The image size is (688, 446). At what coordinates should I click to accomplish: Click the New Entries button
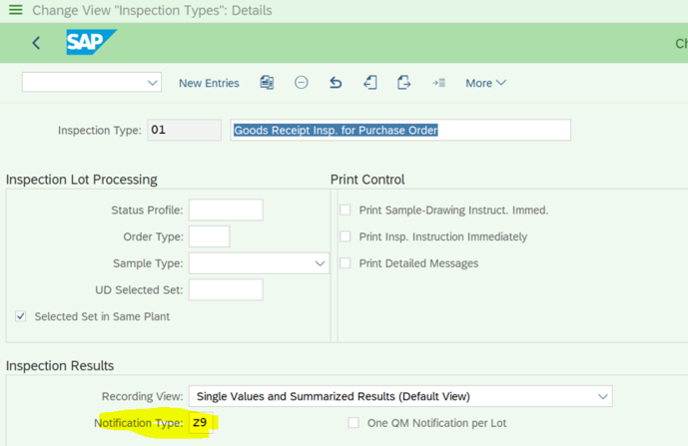[209, 83]
